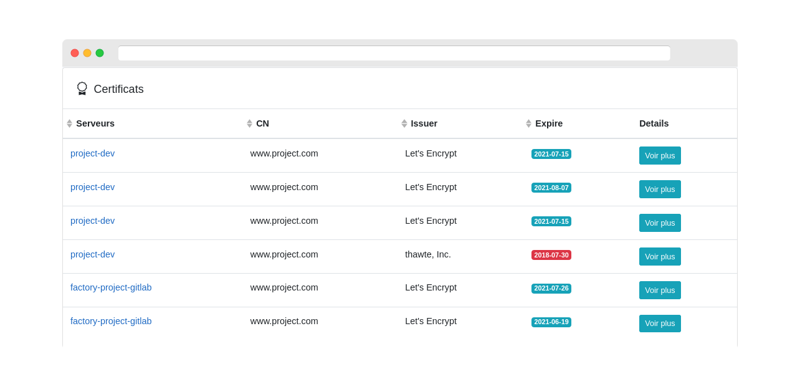800x389 pixels.
Task: Click the yellow minimize window dot
Action: click(87, 53)
